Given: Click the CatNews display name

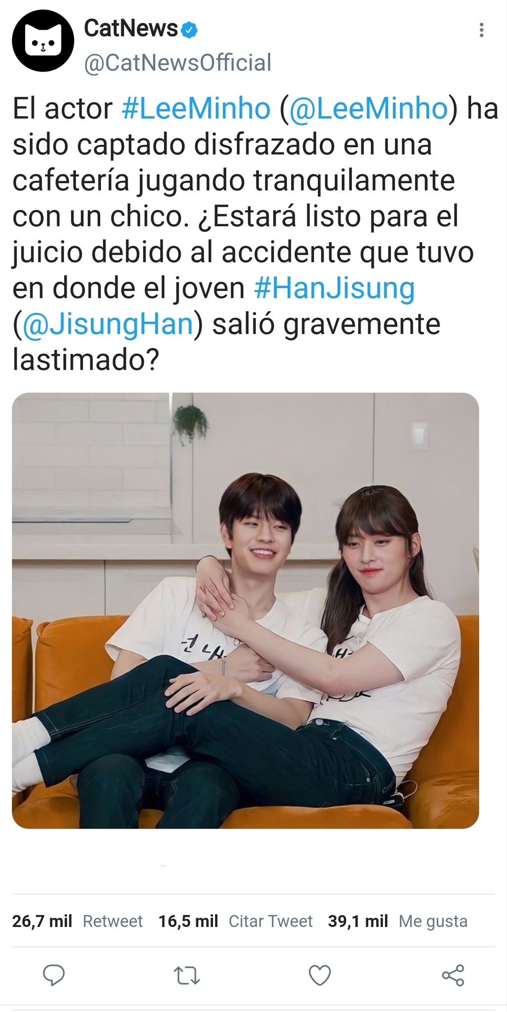Looking at the screenshot, I should click(x=130, y=28).
